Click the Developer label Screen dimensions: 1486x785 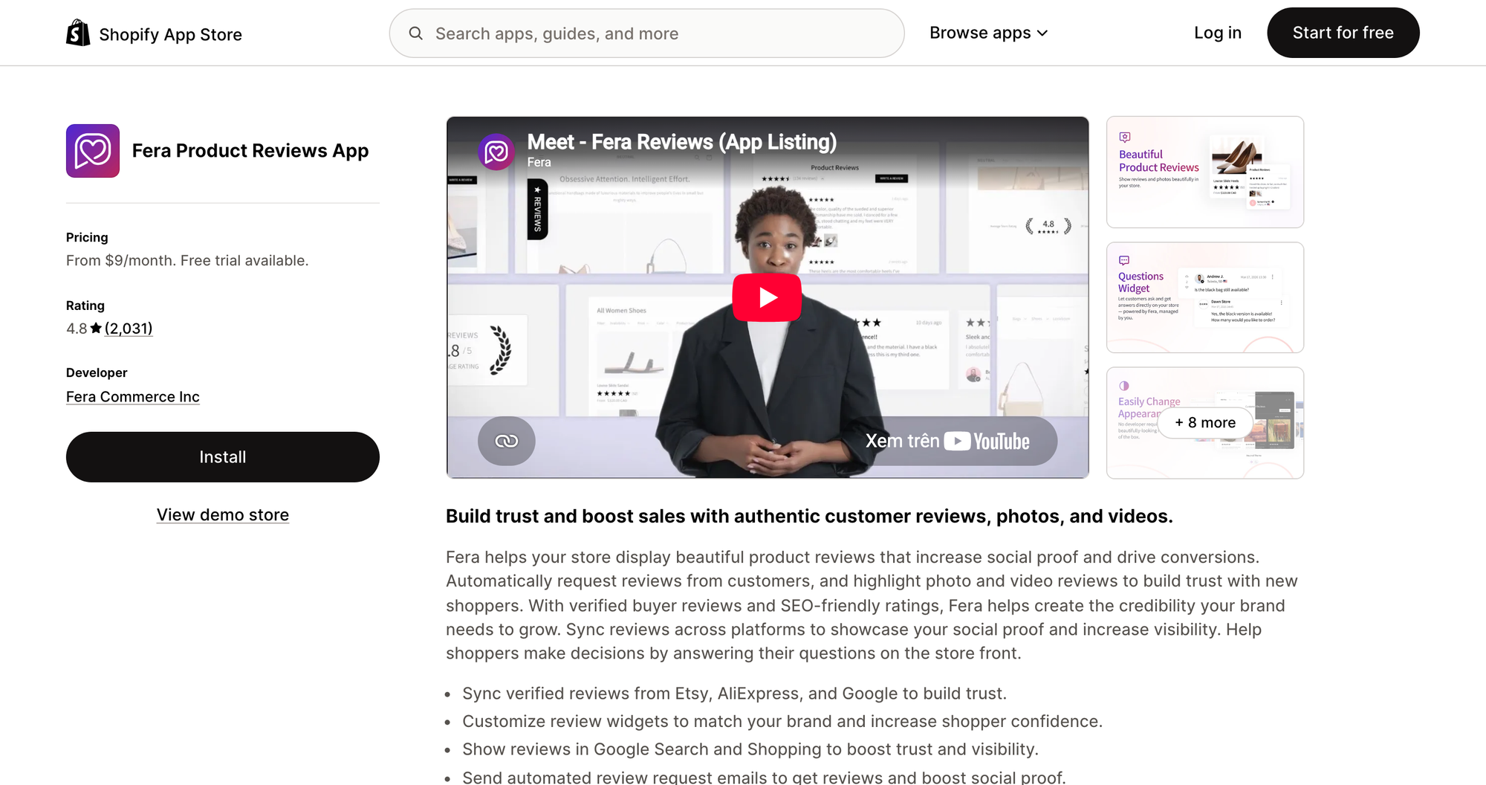97,372
